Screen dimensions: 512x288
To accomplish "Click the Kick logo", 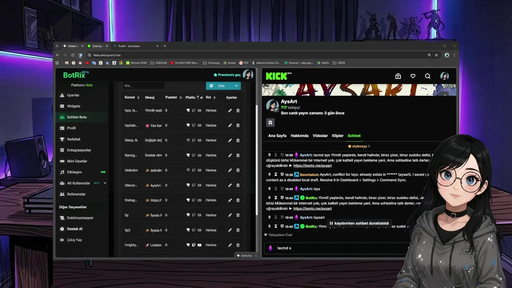I will [x=279, y=76].
